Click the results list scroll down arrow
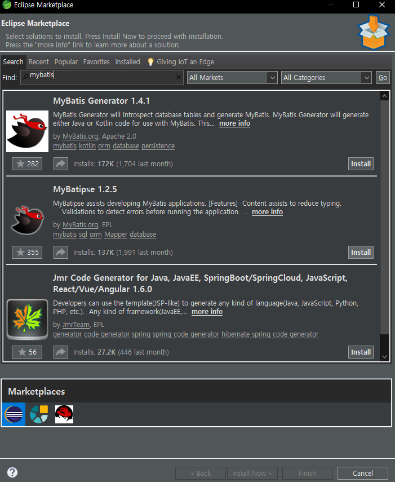395x482 pixels. (384, 357)
